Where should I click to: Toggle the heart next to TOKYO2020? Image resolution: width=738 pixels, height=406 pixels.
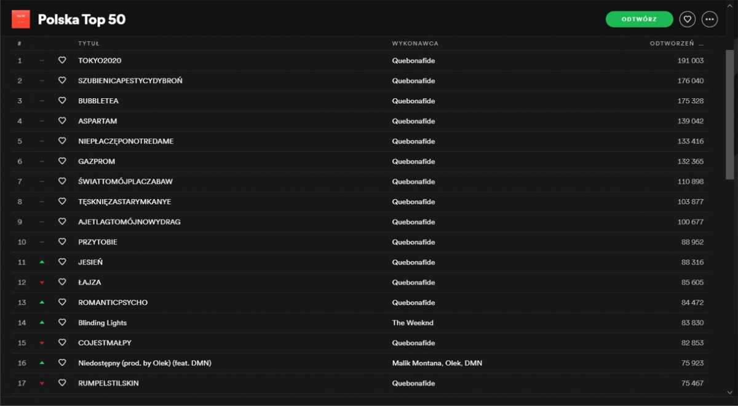point(62,61)
